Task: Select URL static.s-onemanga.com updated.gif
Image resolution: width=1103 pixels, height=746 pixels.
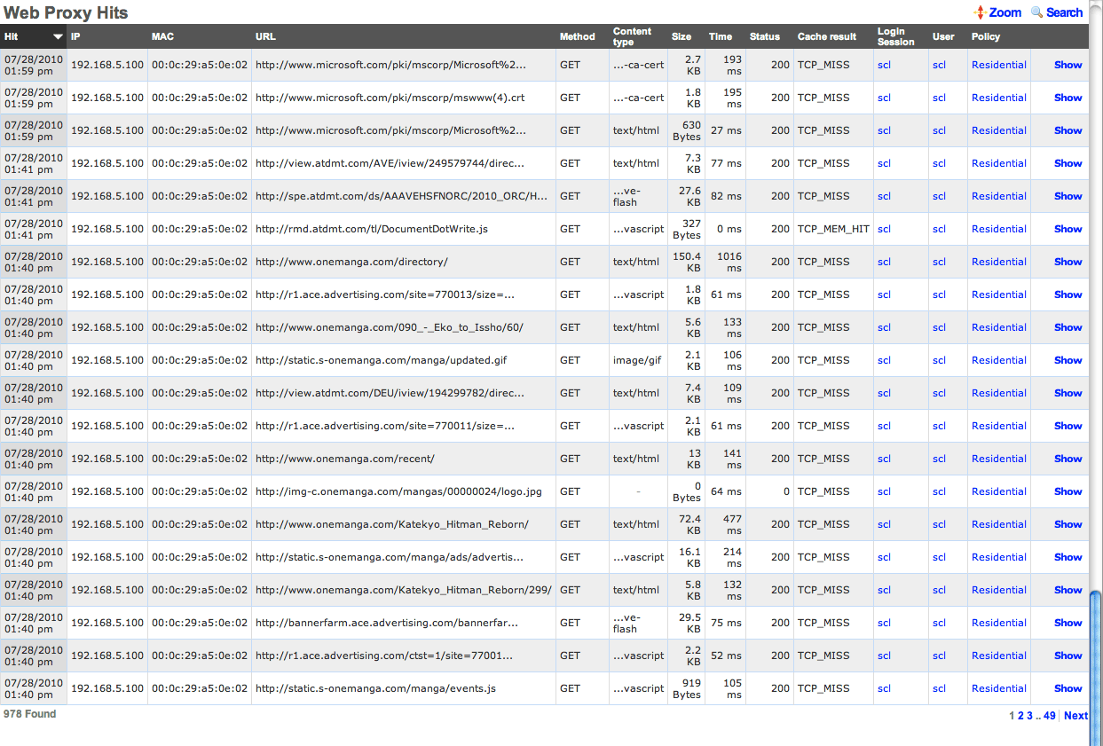Action: click(x=381, y=360)
